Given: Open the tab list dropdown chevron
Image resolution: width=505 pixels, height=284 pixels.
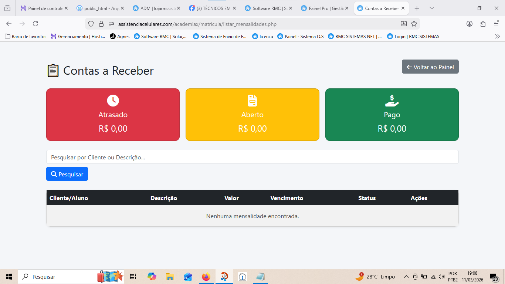Looking at the screenshot, I should [432, 8].
